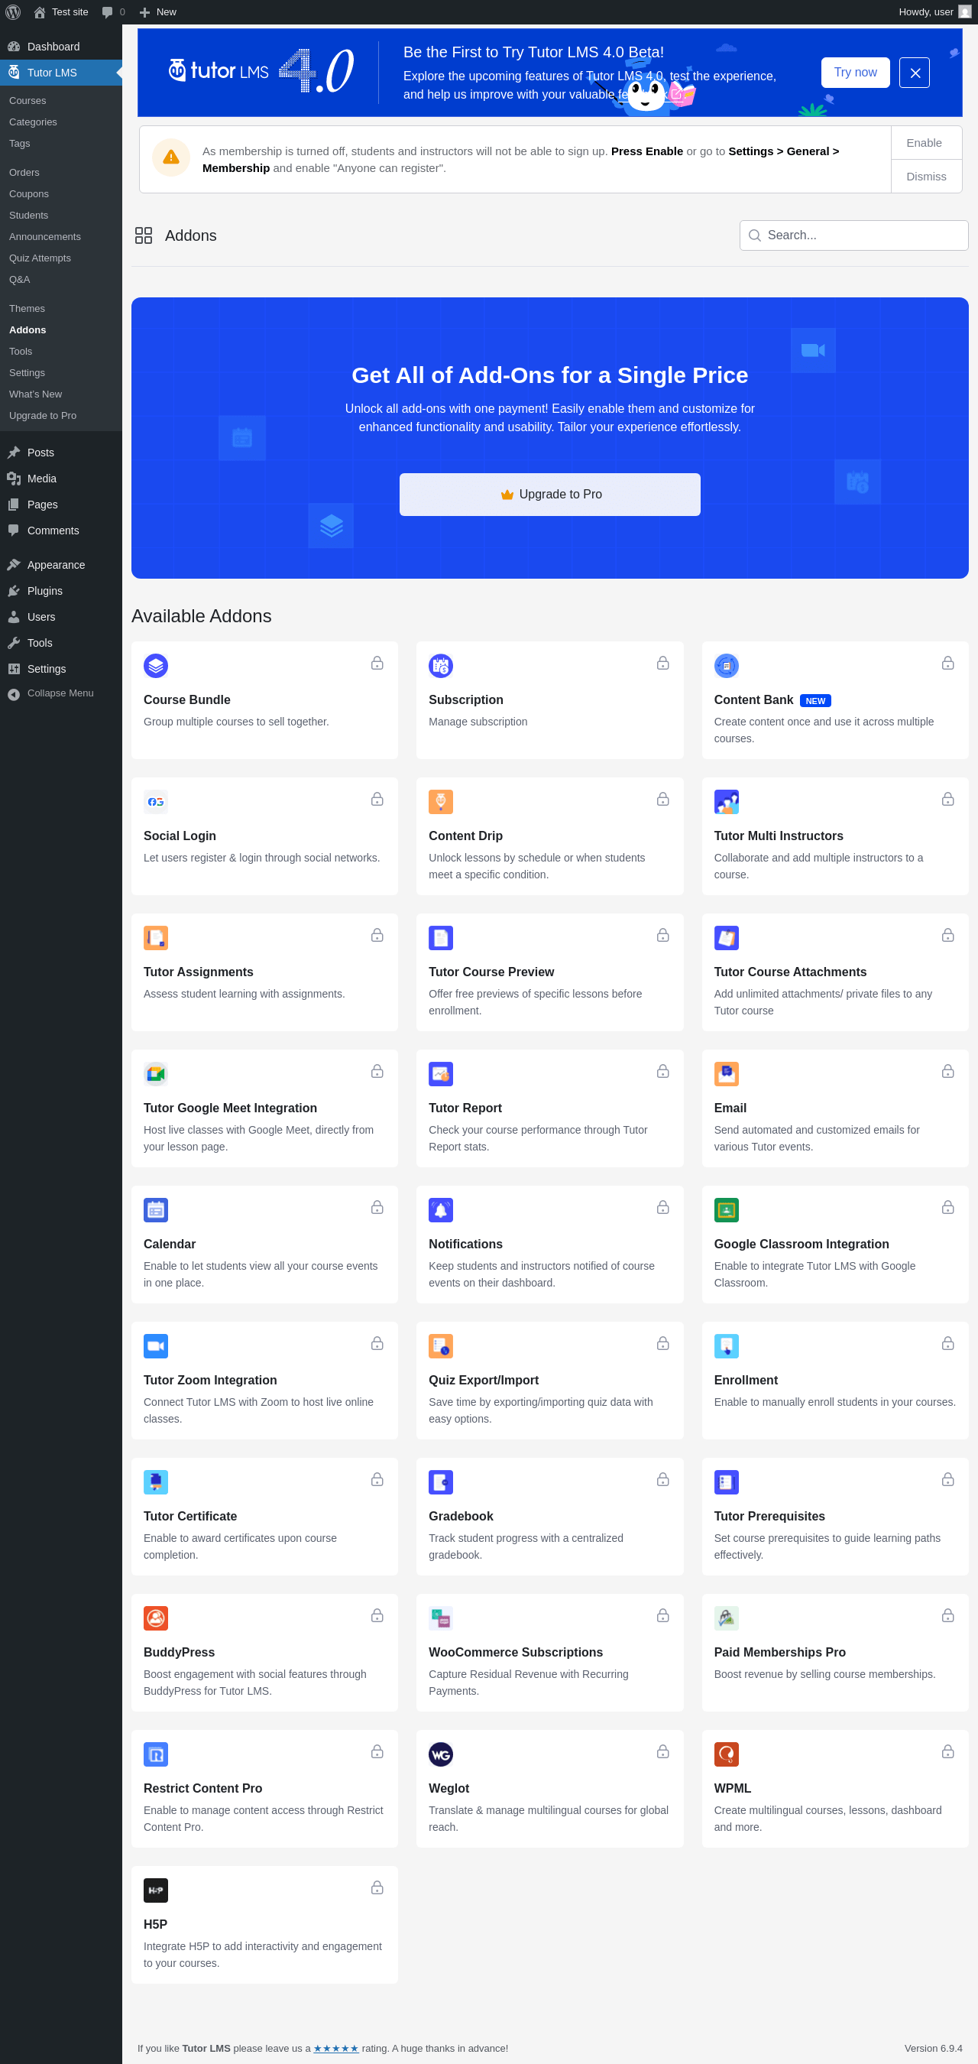Click the H5P addon icon
This screenshot has width=978, height=2064.
pos(155,1891)
